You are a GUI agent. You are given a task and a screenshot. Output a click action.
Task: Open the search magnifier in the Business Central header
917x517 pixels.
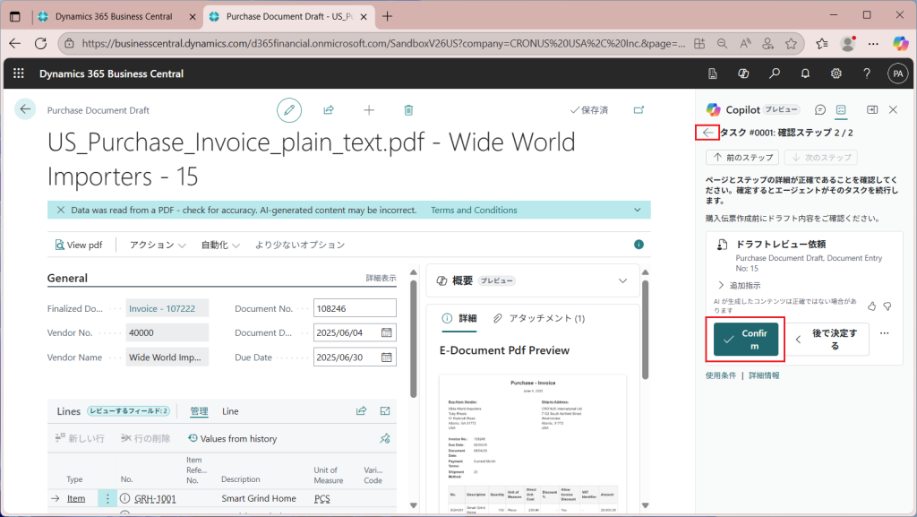pos(775,73)
